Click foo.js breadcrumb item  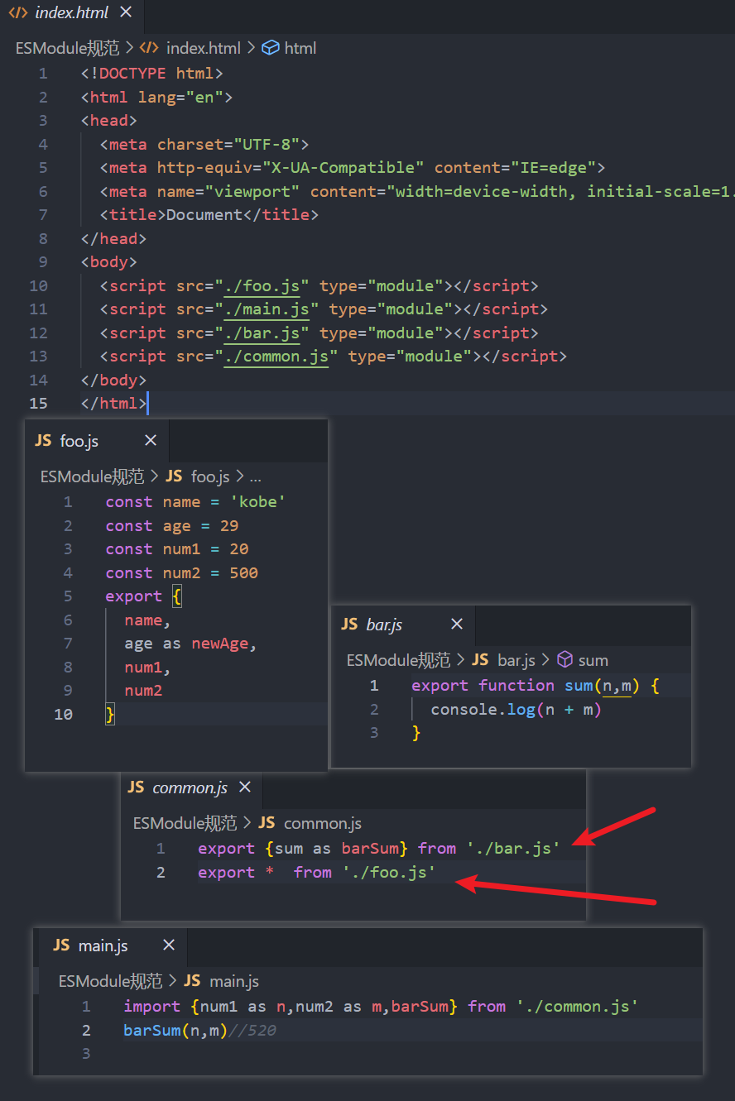coord(210,476)
